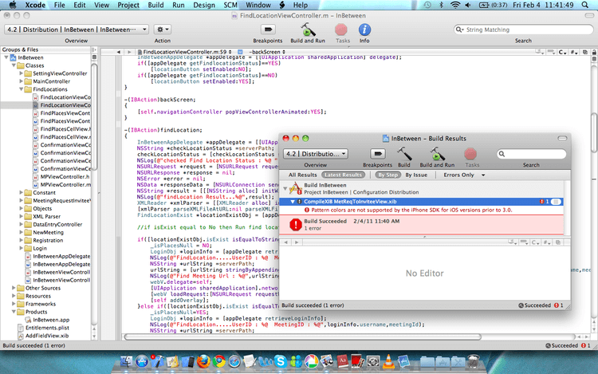Open the Project menu
Viewport: 598px width, 374px height.
(x=128, y=5)
